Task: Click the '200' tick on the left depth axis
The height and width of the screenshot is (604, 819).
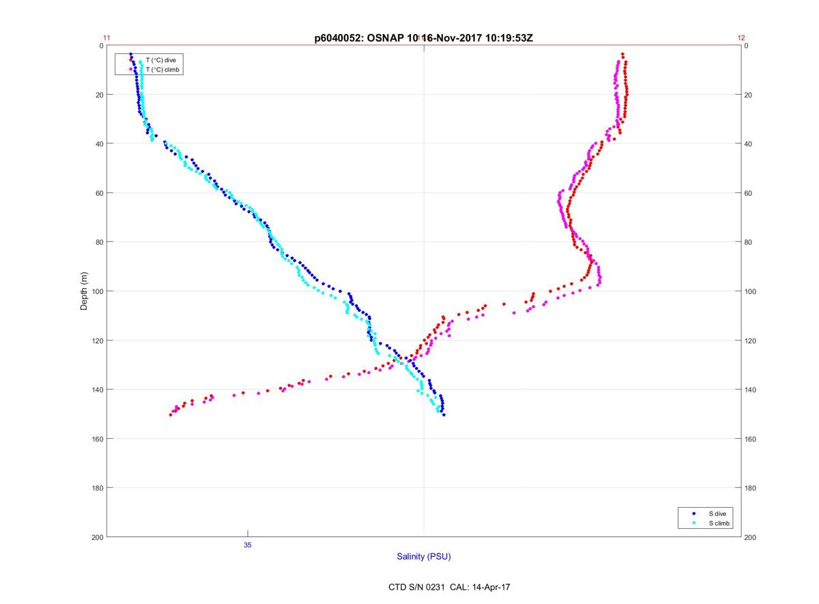Action: pos(98,537)
